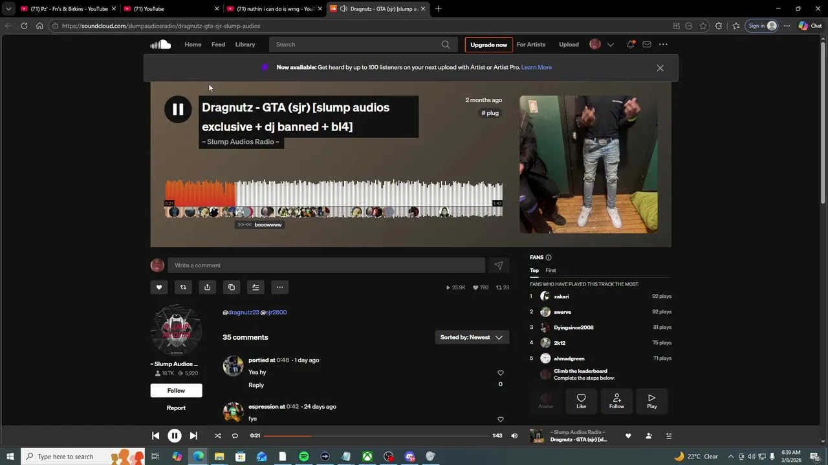This screenshot has height=465, width=828.
Task: Refresh the page in Edge
Action: click(24, 26)
